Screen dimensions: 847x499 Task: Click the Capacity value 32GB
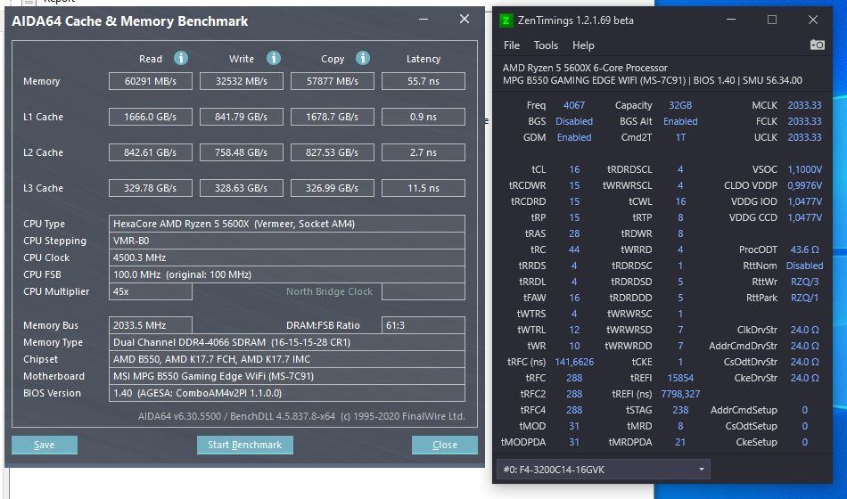[680, 105]
